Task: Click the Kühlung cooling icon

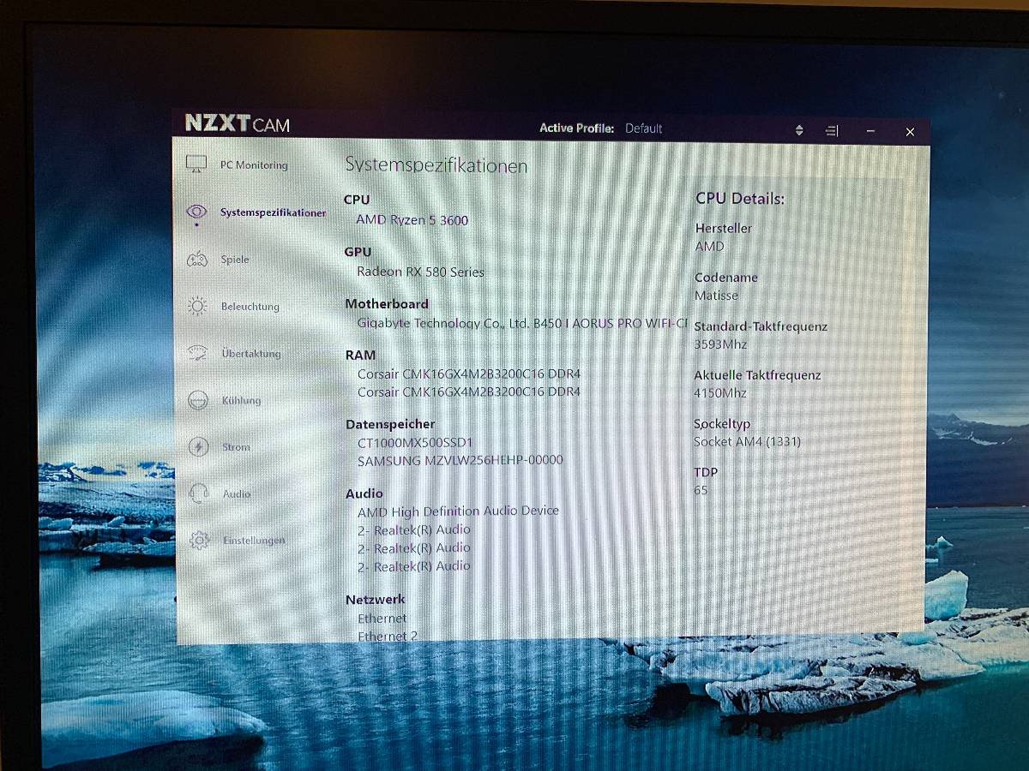Action: 198,400
